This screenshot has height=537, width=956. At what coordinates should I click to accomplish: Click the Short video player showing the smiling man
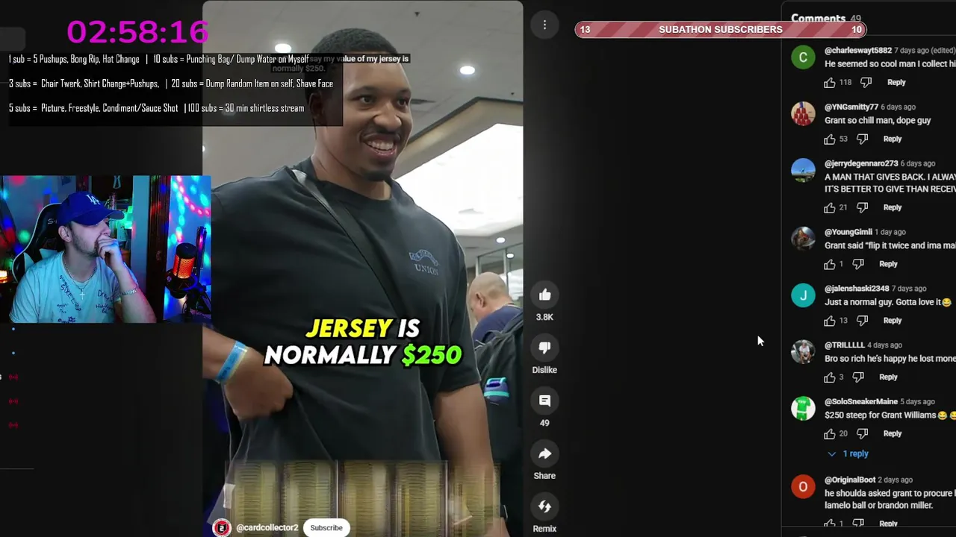coord(363,268)
